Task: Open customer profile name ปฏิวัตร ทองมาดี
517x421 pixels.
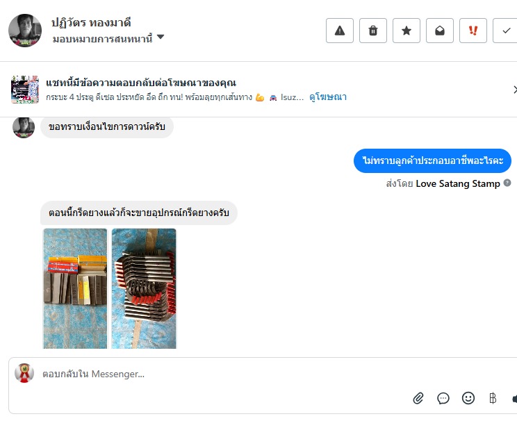Action: point(91,23)
